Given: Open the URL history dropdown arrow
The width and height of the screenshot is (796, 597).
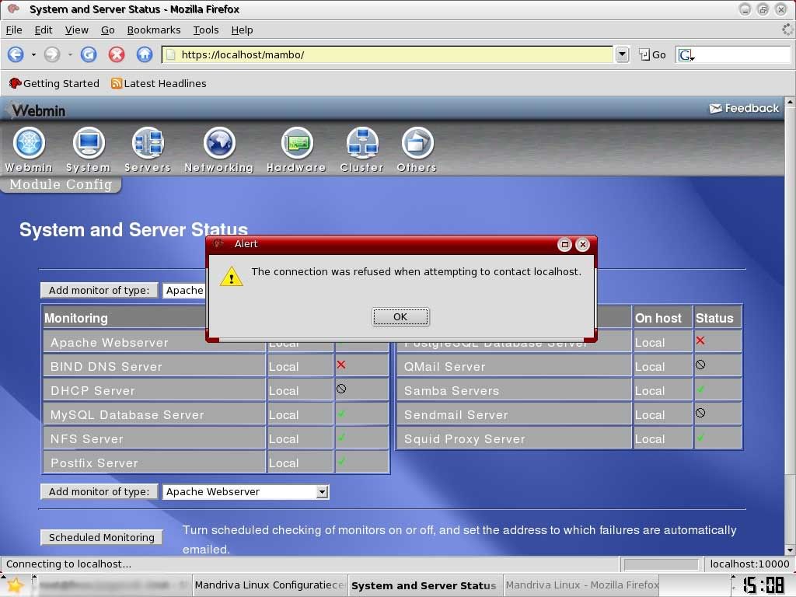Looking at the screenshot, I should (x=623, y=54).
